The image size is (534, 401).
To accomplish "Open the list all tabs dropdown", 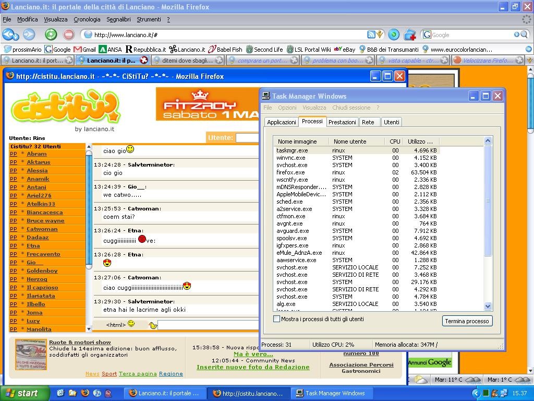I will pyautogui.click(x=530, y=61).
